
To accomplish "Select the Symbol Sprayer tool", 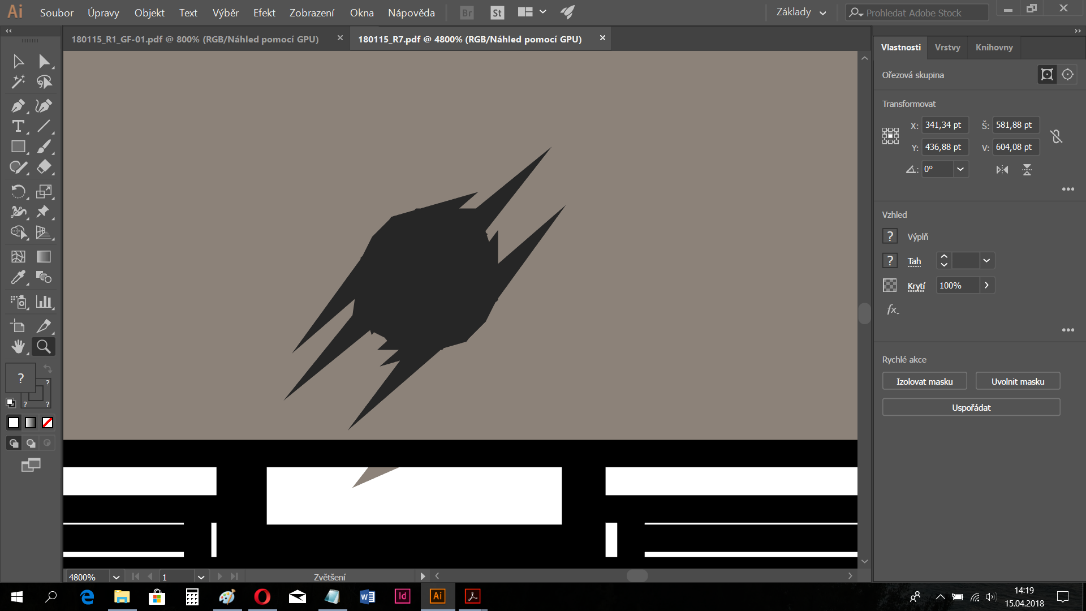I will [18, 302].
